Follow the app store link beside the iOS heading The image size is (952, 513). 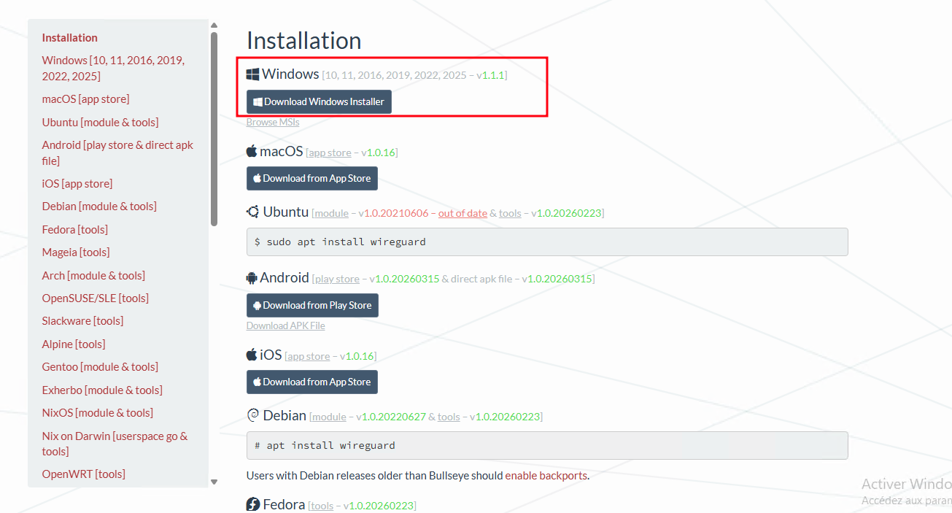[309, 356]
